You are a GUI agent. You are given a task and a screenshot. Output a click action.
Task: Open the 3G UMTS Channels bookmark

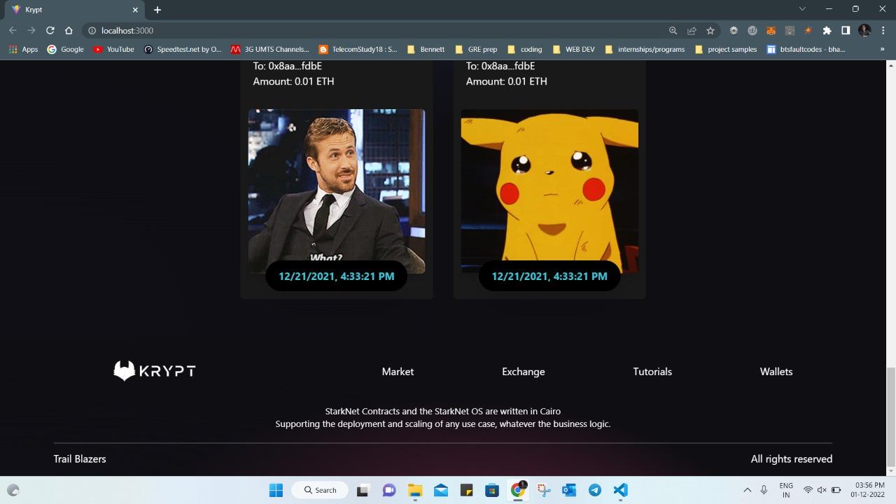click(270, 50)
